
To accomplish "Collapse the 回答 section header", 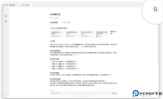I will [x=52, y=41].
